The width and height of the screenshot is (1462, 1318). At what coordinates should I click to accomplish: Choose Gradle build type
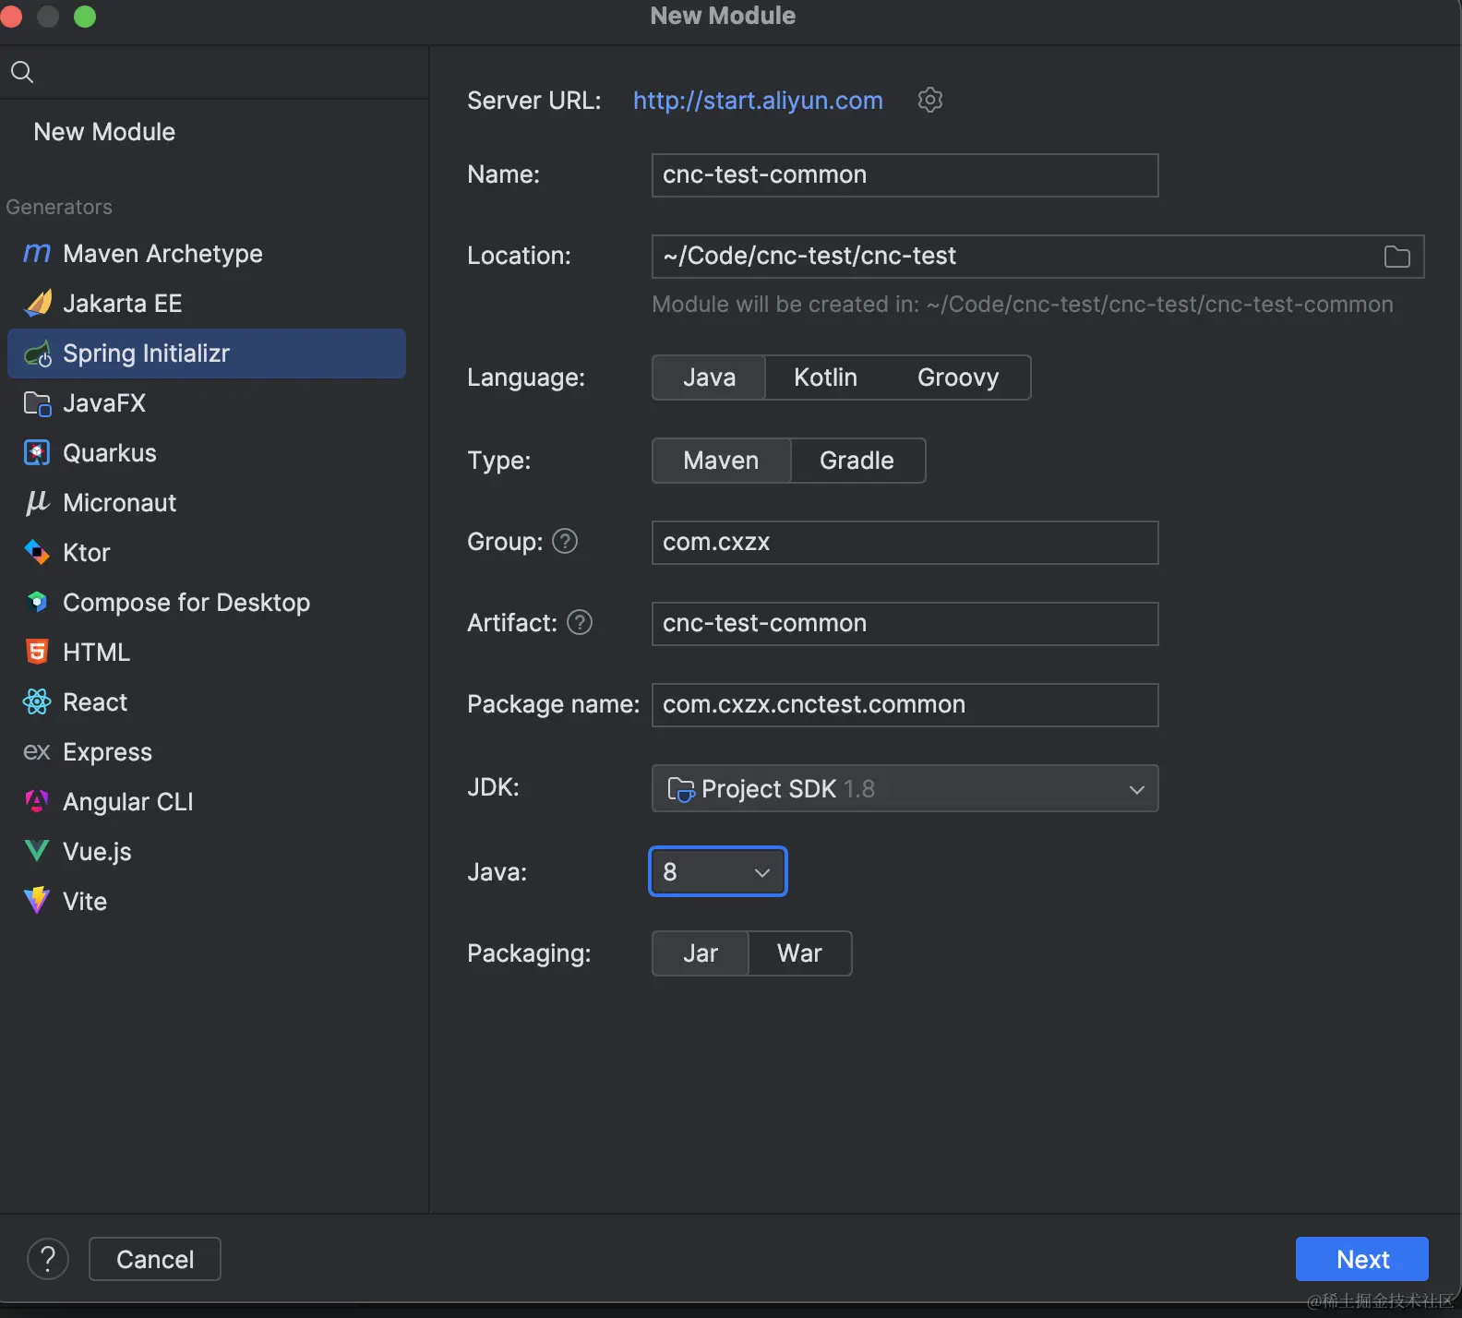tap(857, 461)
